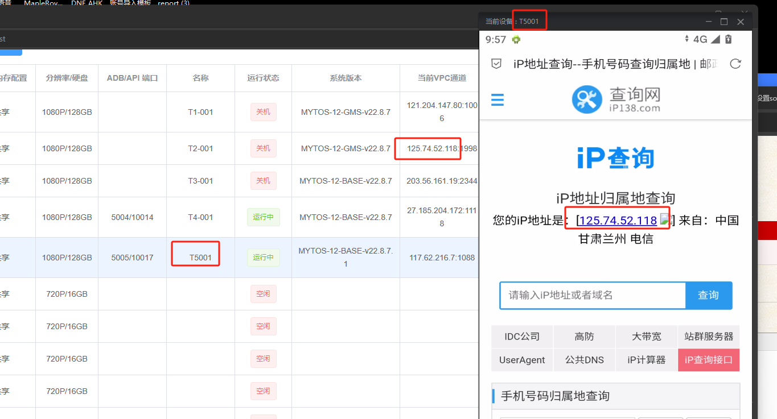The image size is (777, 419).
Task: Maximize the T5001 device window
Action: [x=724, y=22]
